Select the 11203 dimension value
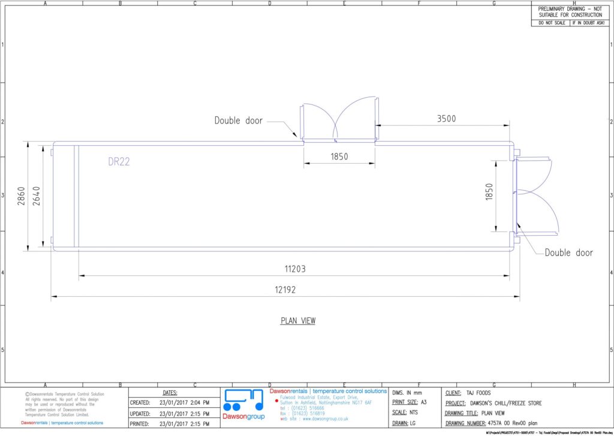Viewport: 614px width, 436px height. click(294, 269)
